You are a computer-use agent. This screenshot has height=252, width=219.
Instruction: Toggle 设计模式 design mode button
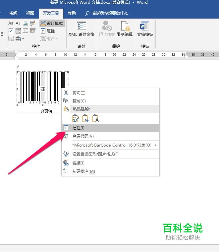52,23
